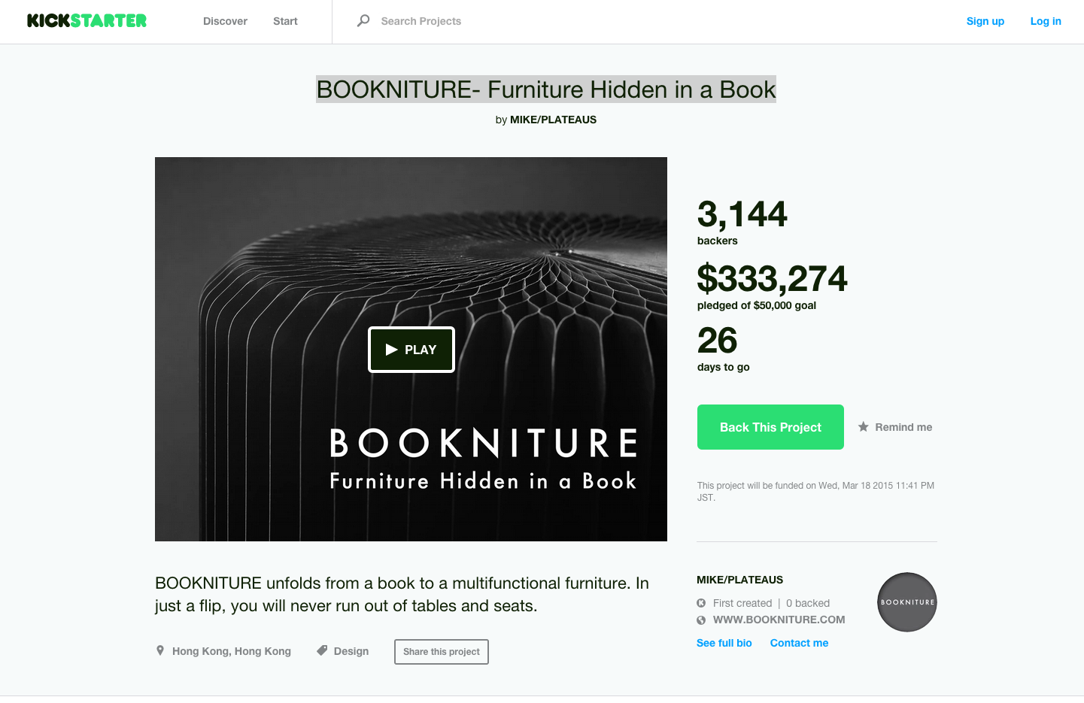Click the BOOKNITURE round profile avatar
Viewport: 1084px width, 703px height.
click(x=906, y=602)
